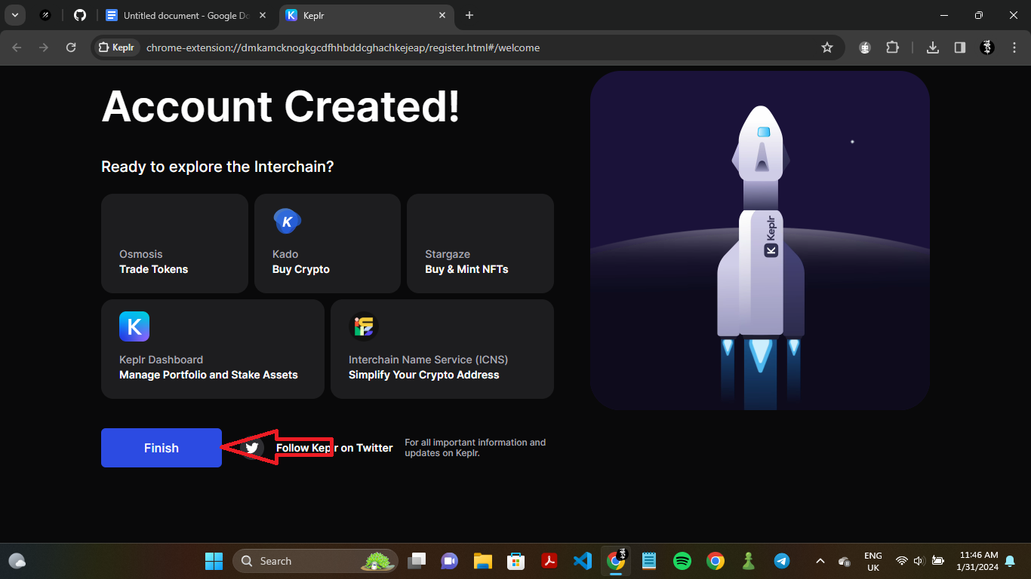
Task: Open Wi-Fi network settings in tray
Action: pos(901,561)
